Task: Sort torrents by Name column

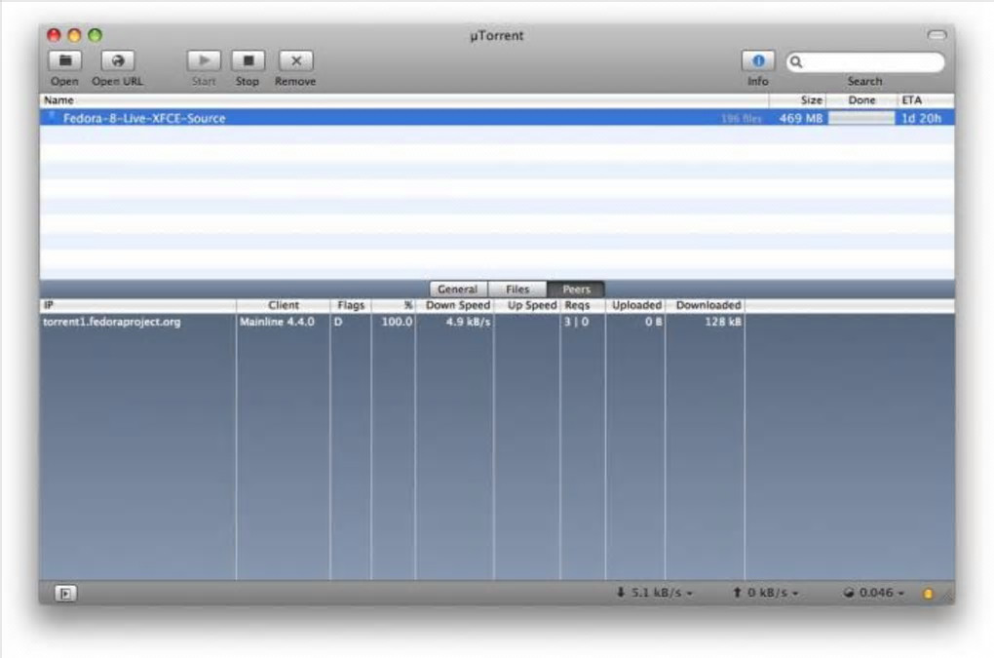Action: pyautogui.click(x=404, y=100)
